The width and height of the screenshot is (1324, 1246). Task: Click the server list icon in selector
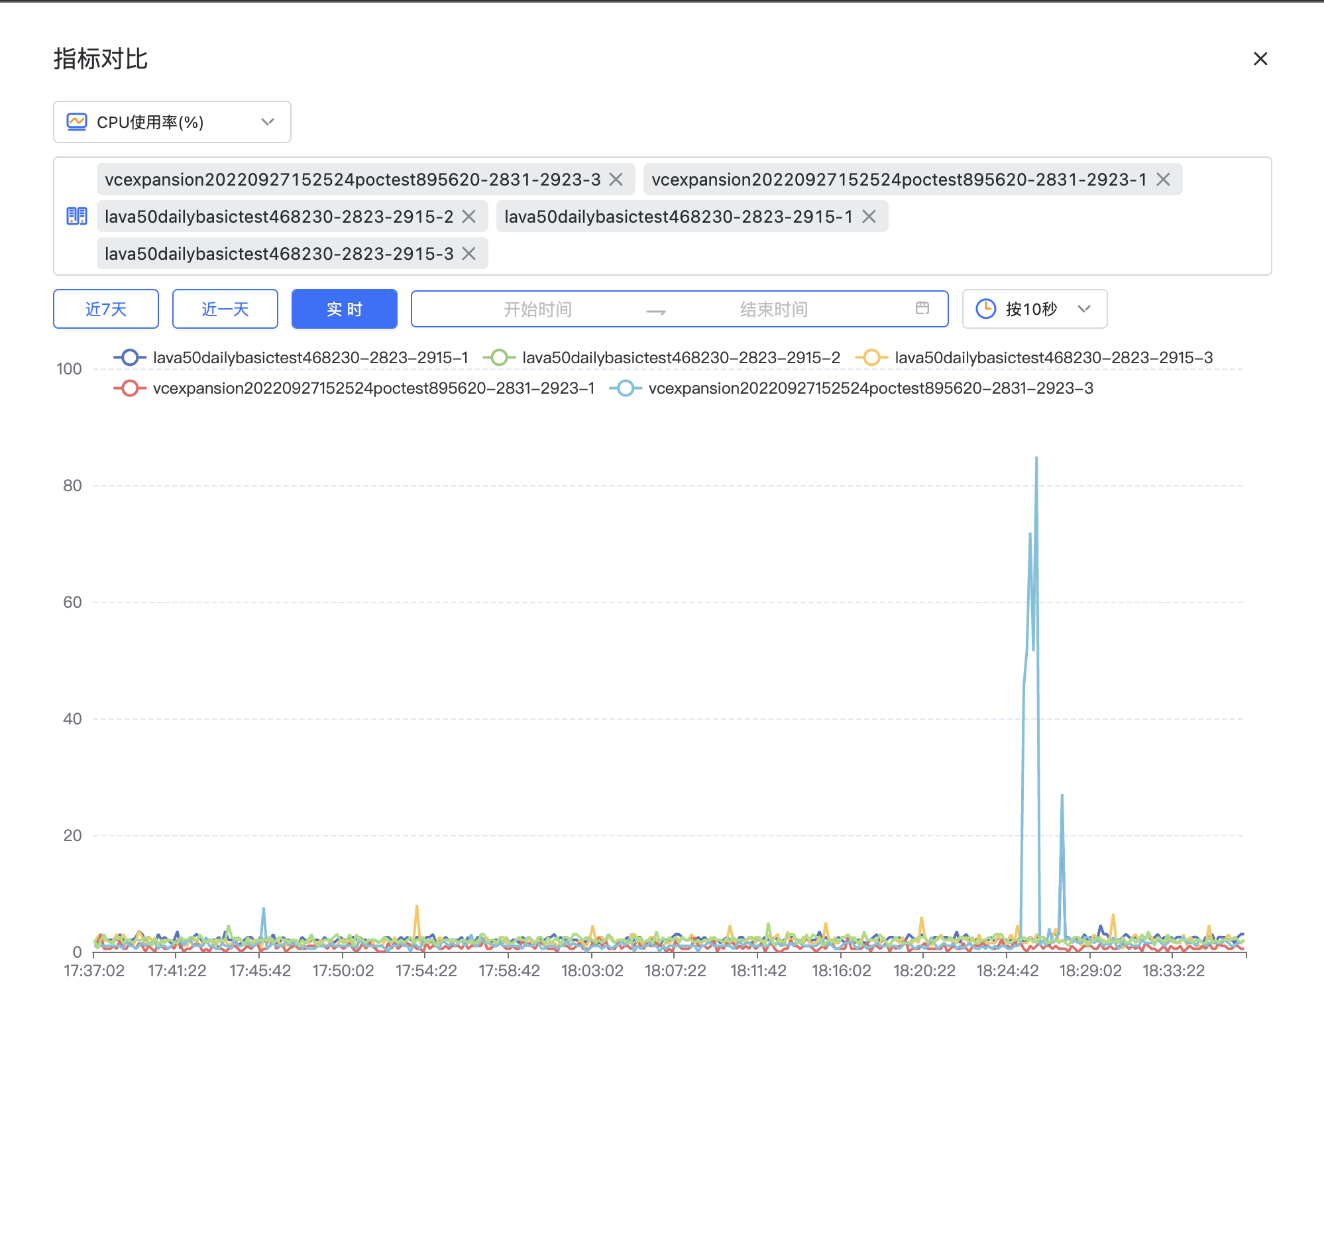(77, 216)
